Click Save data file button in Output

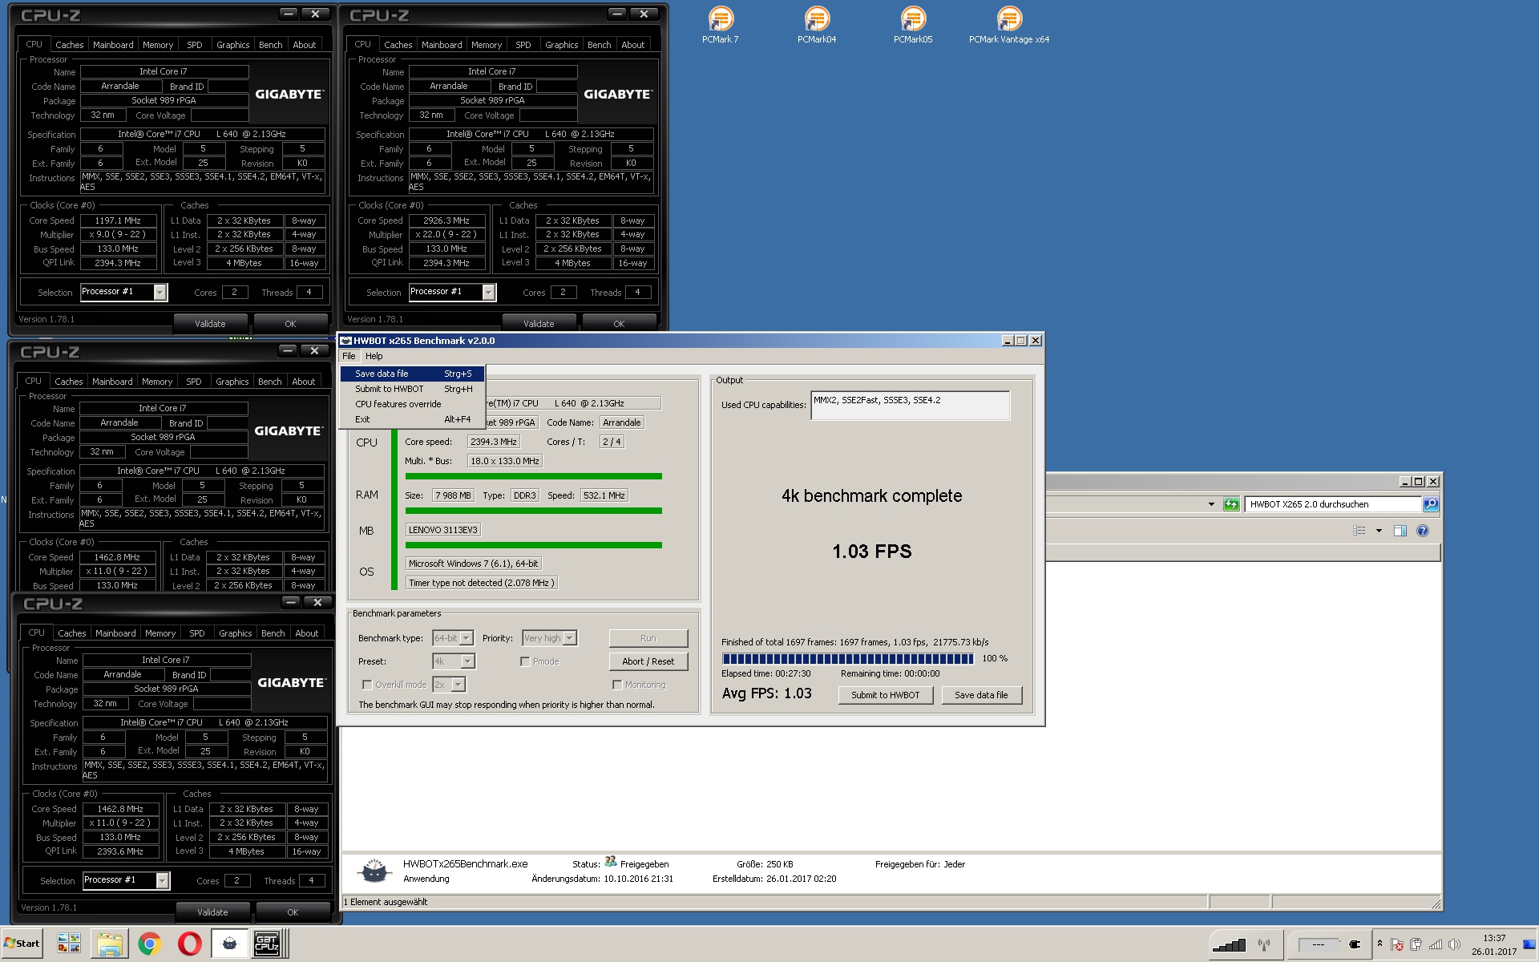coord(981,695)
